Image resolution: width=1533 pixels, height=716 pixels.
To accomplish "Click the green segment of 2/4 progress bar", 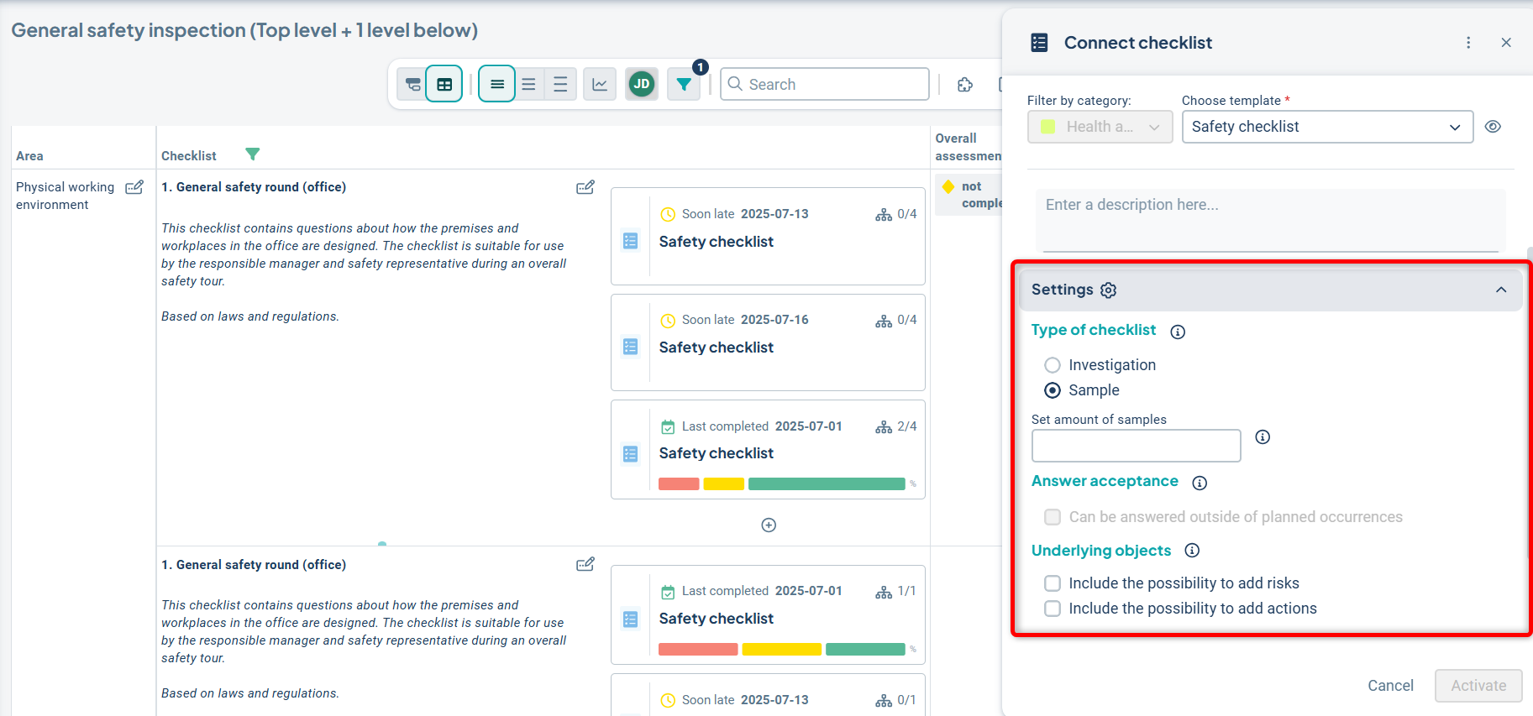I will 826,484.
